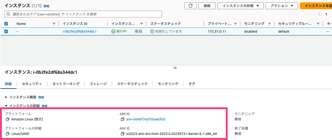Click the orange launch instance button
This screenshot has width=332, height=140.
316,6
